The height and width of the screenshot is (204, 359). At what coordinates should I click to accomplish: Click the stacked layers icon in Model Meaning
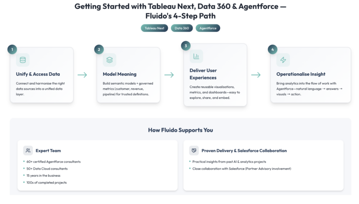109,60
